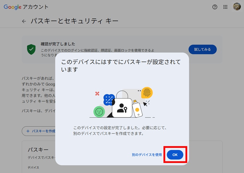Go back using the left arrow icon
Viewport: 244px width, 173px height.
point(24,21)
